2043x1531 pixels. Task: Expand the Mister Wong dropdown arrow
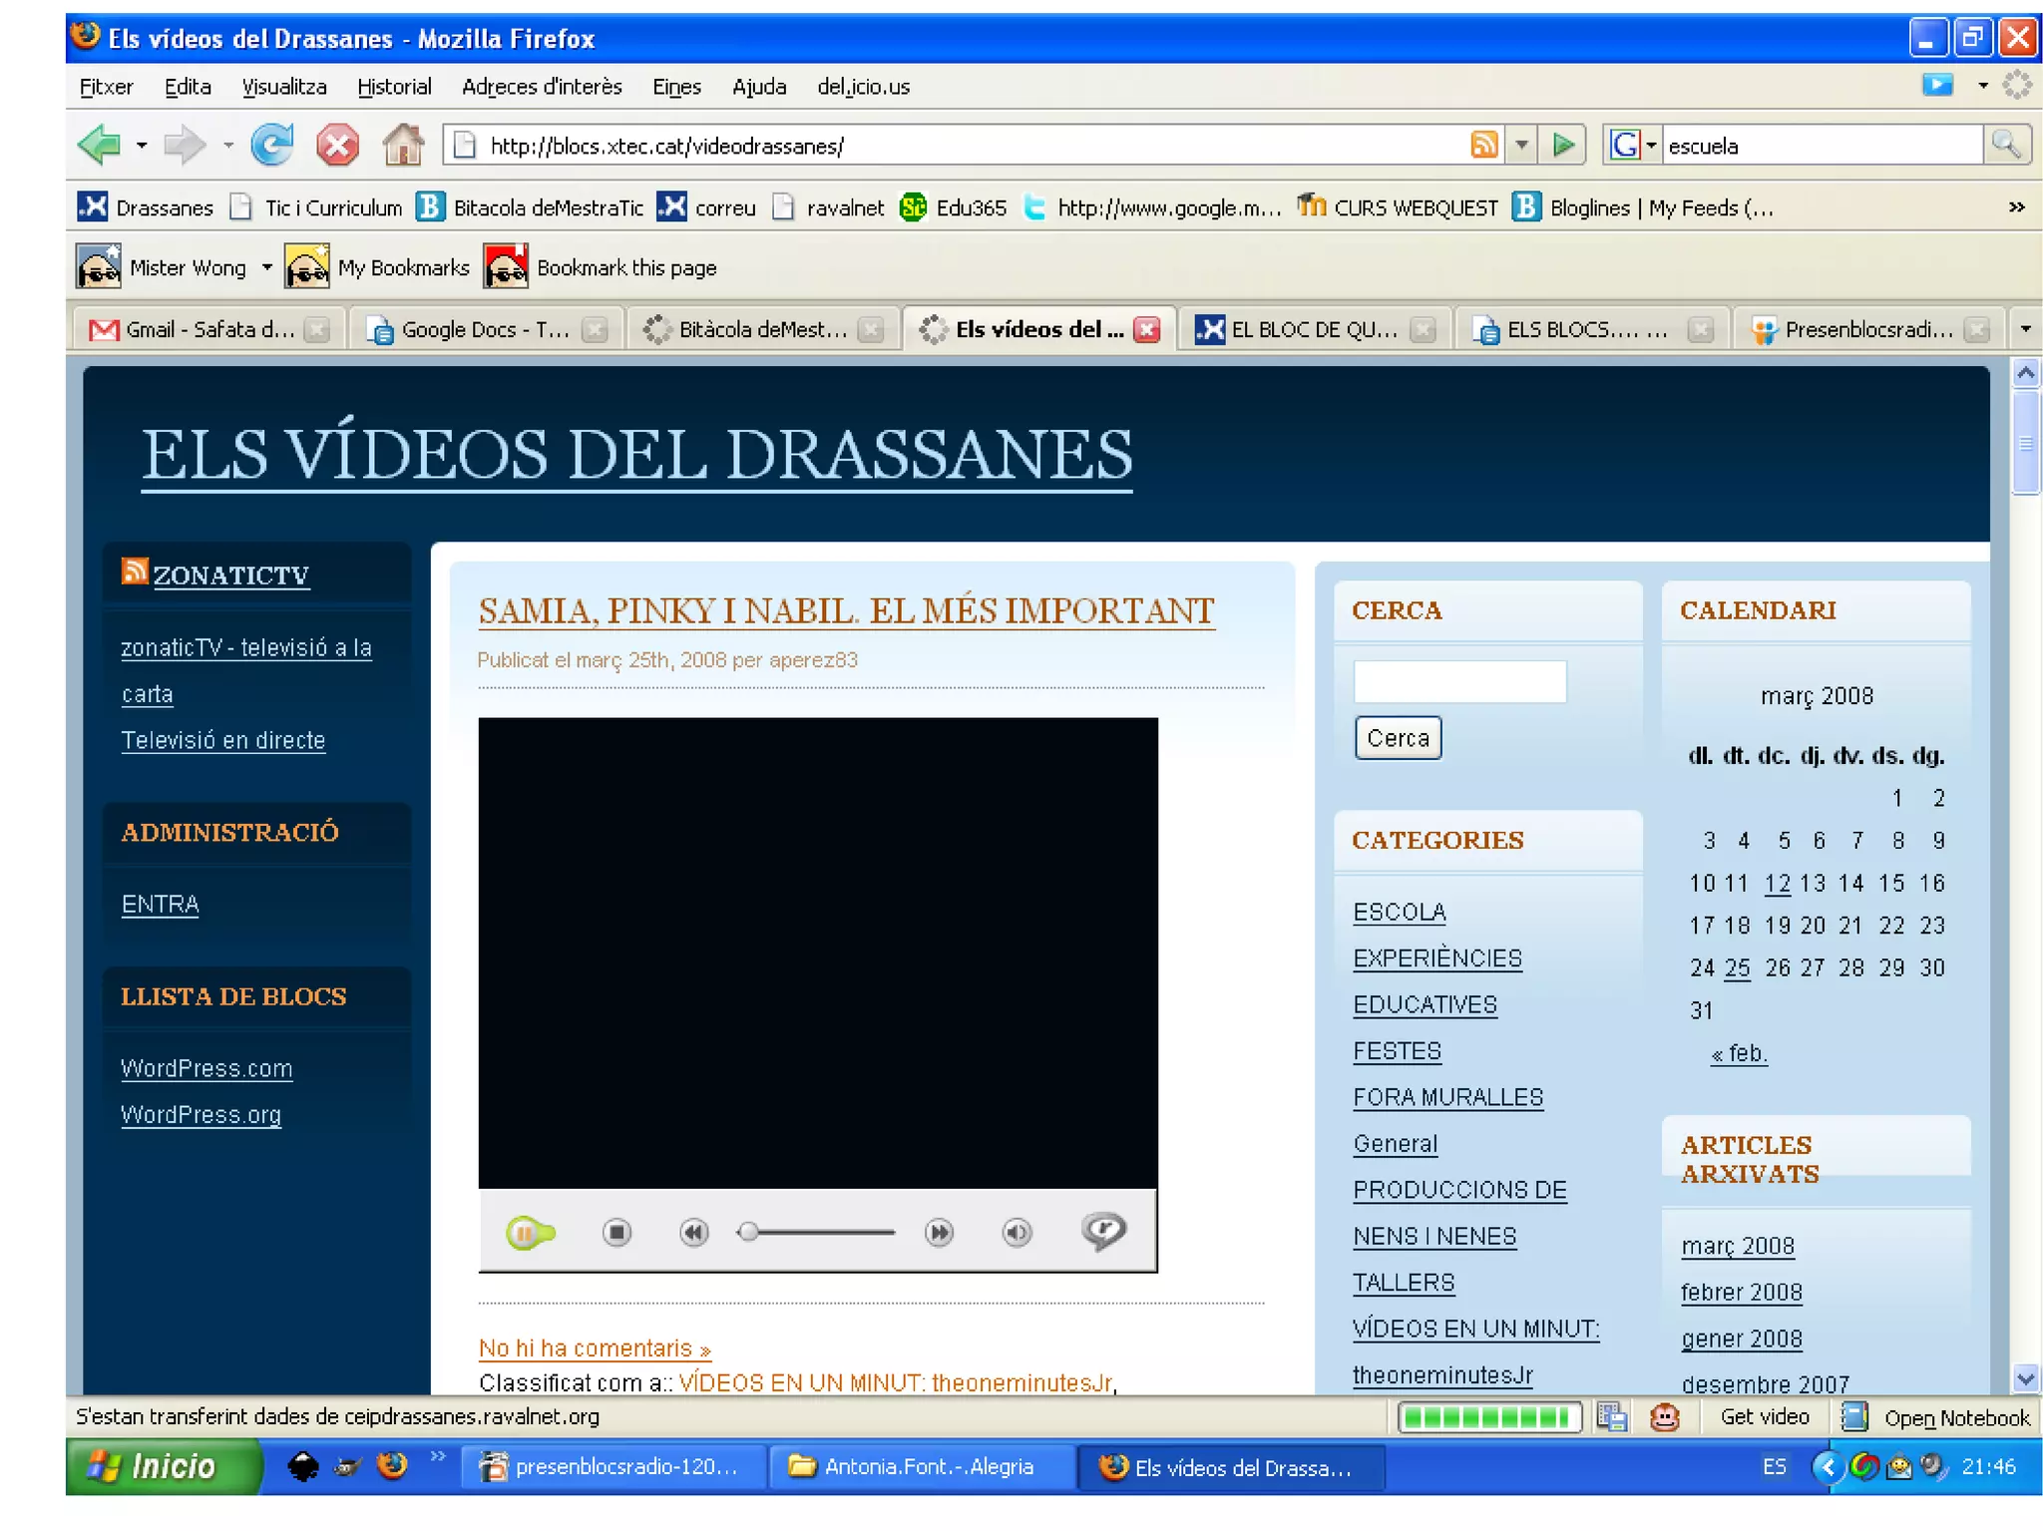point(266,267)
